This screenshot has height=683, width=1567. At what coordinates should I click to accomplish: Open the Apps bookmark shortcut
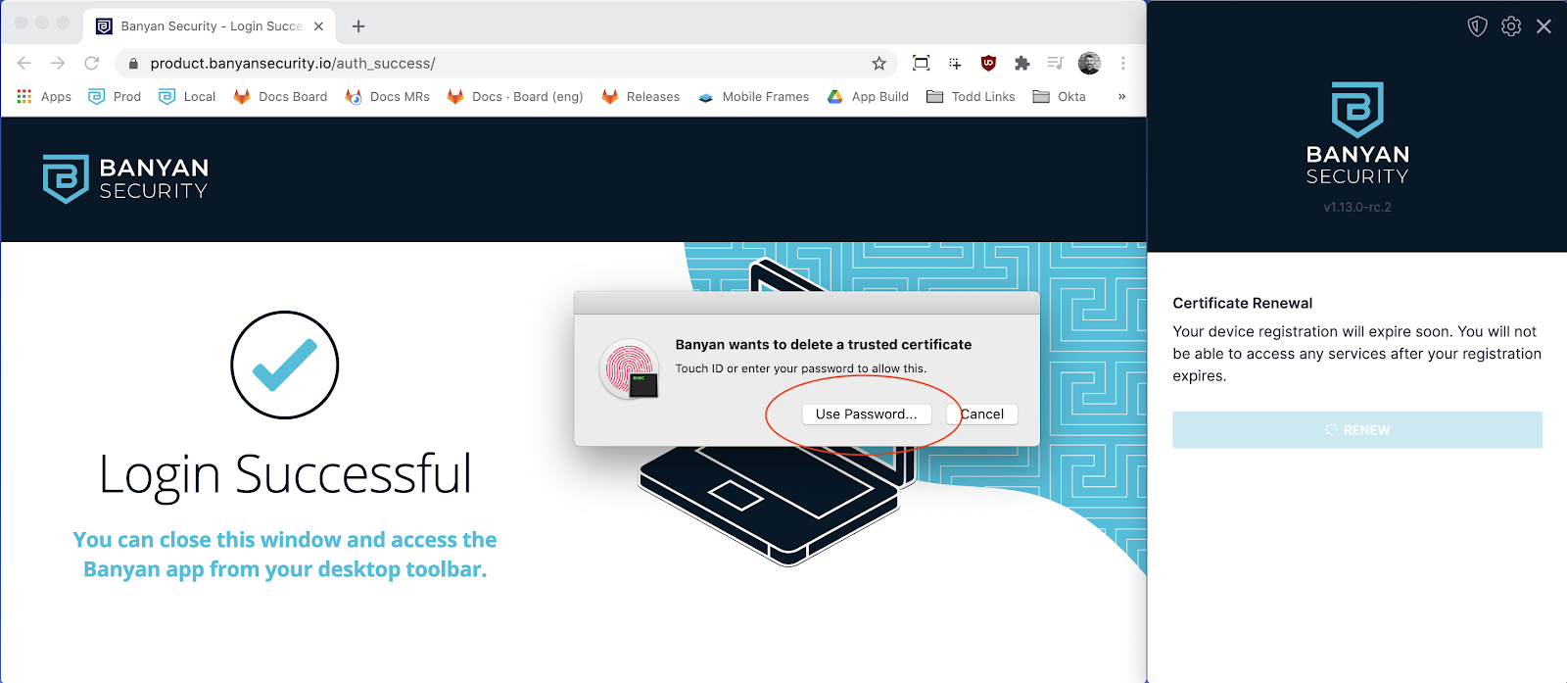click(x=44, y=96)
